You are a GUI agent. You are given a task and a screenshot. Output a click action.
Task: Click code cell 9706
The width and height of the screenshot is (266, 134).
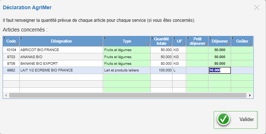pos(11,64)
